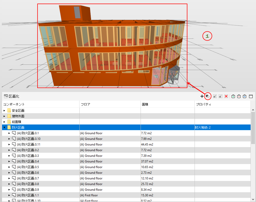Viewport: 256px width, 202px height.
Task: Select the (A) 防火区画.0.11 row
Action: (x=126, y=145)
